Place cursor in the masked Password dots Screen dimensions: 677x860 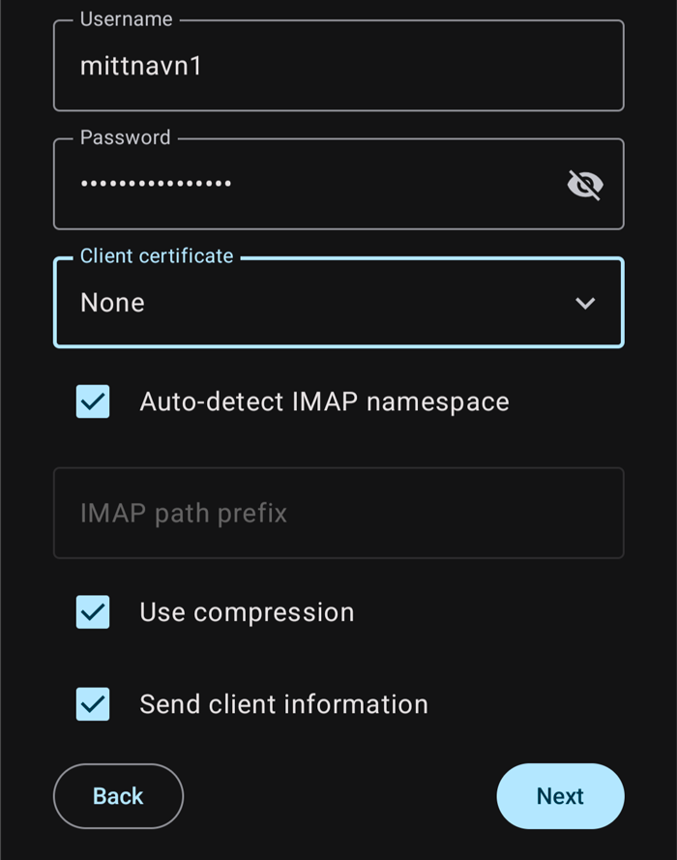coord(156,184)
